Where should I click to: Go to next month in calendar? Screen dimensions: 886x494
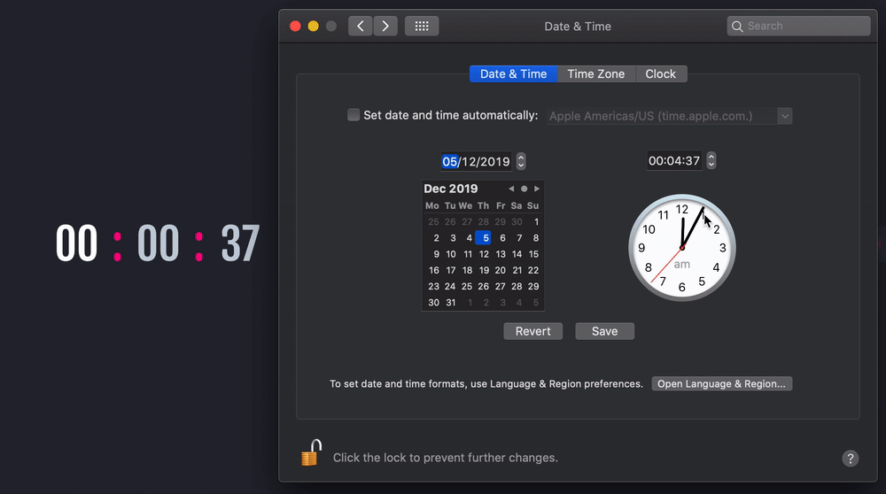(537, 189)
